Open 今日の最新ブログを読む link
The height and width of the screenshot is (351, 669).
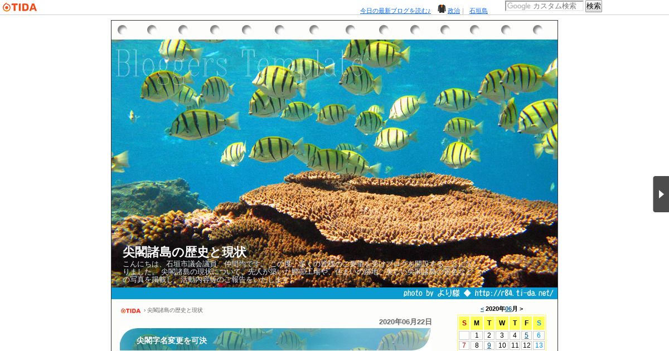pos(395,11)
